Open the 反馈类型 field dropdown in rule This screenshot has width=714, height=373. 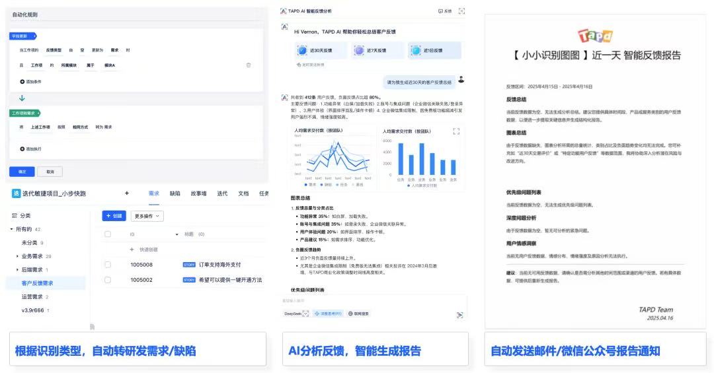(x=54, y=50)
